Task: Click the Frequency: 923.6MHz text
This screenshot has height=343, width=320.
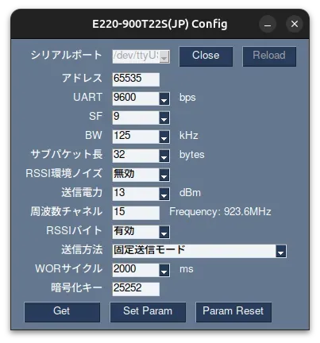Action: 220,212
